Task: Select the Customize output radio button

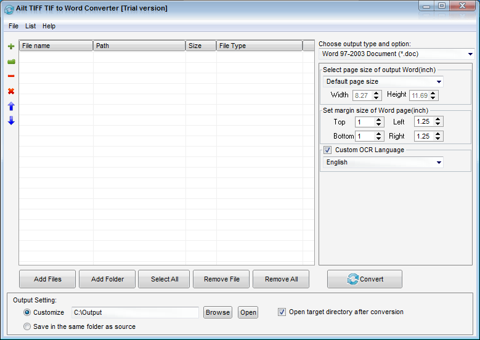Action: 27,312
